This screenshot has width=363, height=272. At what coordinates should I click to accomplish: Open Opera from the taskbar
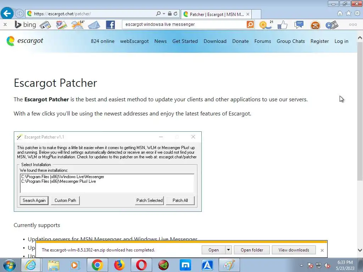point(141,265)
